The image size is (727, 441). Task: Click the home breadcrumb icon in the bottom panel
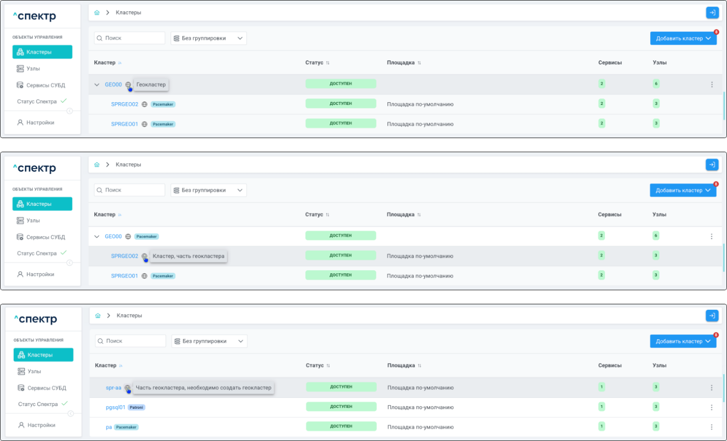pyautogui.click(x=98, y=316)
